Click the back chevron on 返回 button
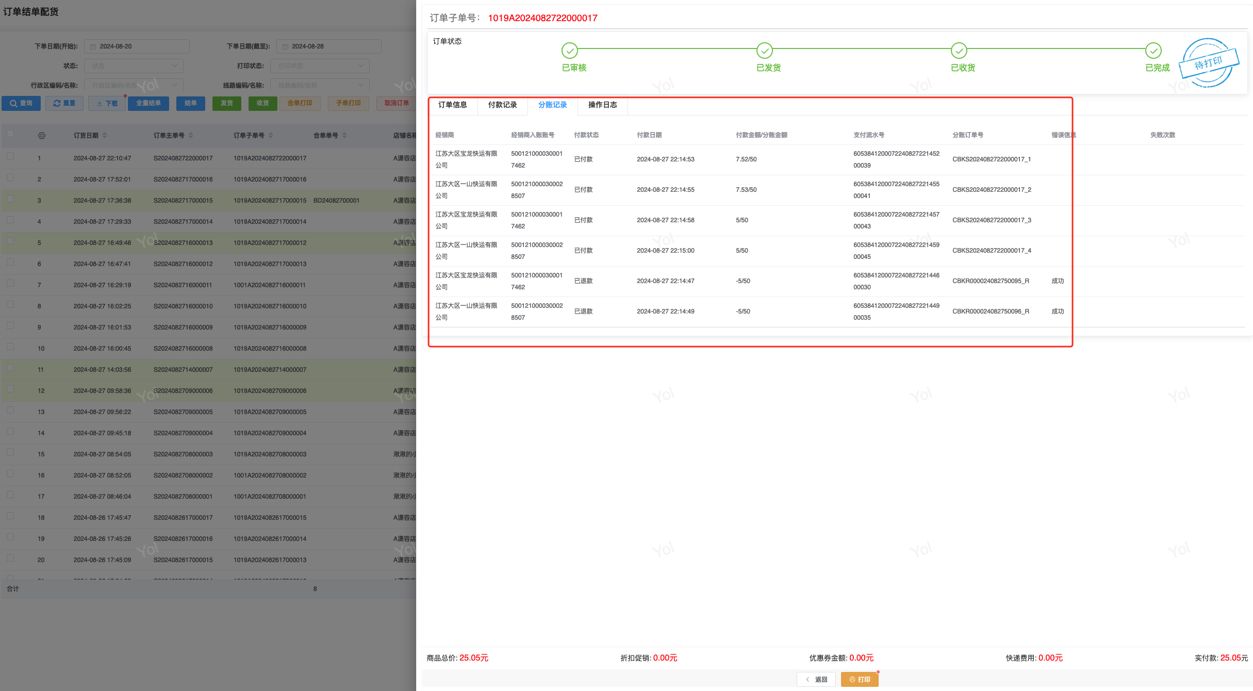The image size is (1253, 691). tap(807, 680)
